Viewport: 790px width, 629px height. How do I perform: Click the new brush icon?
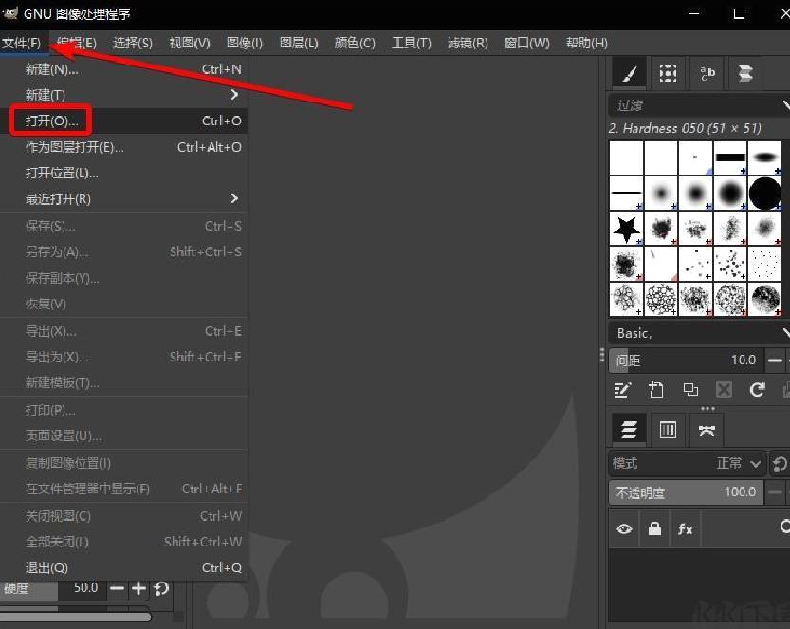coord(656,390)
